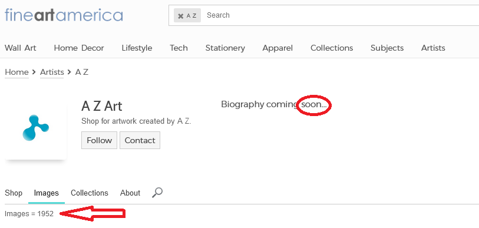Open the Apparel menu
Image resolution: width=479 pixels, height=228 pixels.
278,48
